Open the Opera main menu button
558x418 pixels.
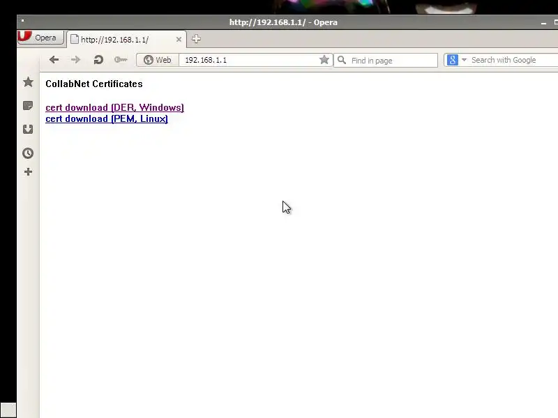[x=40, y=38]
